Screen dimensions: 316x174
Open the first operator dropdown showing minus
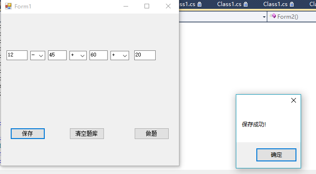tap(38, 56)
